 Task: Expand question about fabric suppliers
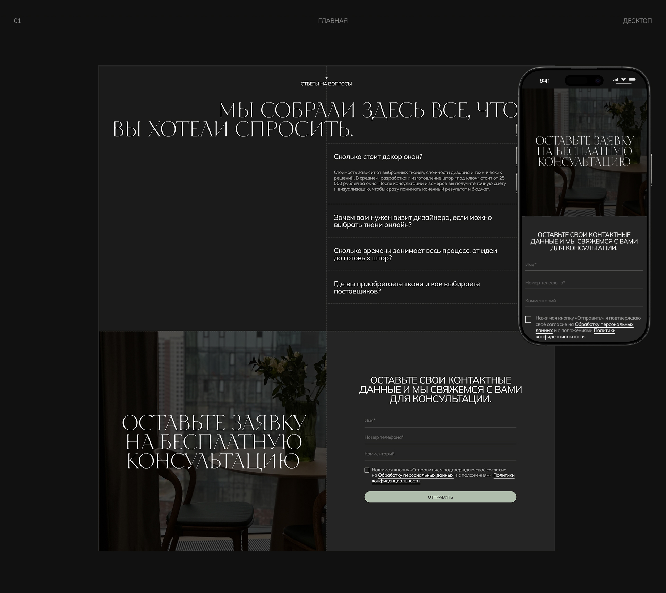pos(407,287)
